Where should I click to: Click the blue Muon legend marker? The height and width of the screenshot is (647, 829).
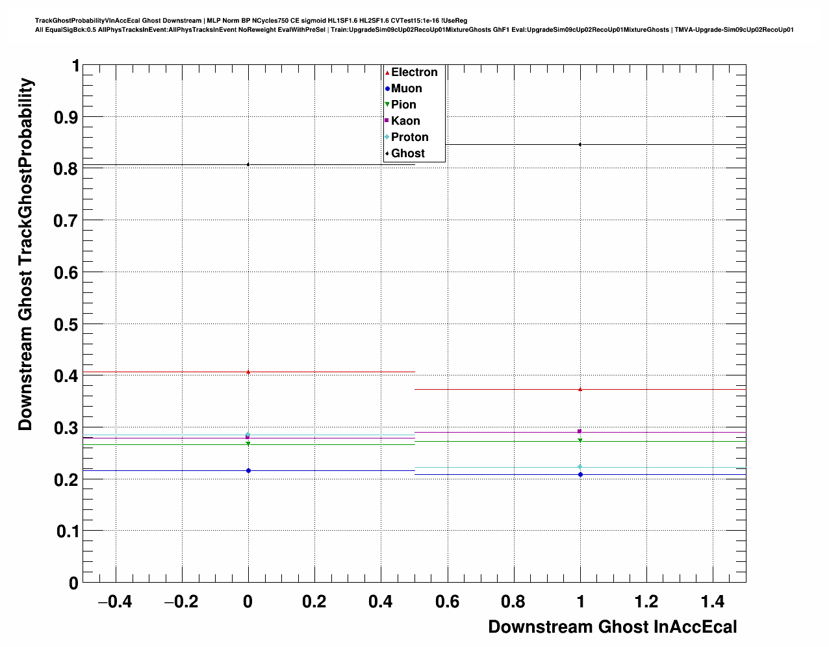click(x=387, y=88)
